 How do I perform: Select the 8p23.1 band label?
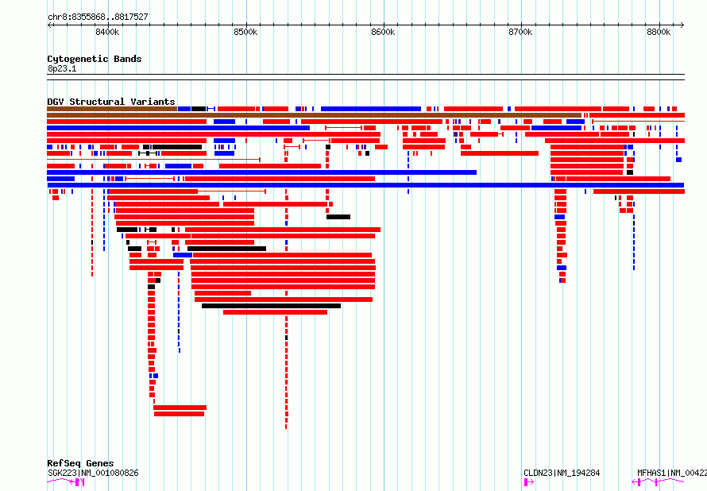click(x=62, y=68)
